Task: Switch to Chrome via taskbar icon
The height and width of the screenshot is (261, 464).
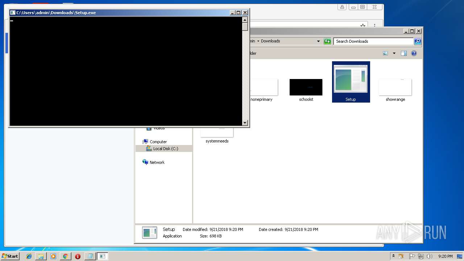Action: pyautogui.click(x=65, y=256)
